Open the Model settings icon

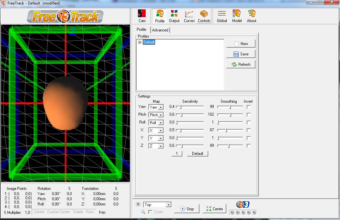coord(237,16)
